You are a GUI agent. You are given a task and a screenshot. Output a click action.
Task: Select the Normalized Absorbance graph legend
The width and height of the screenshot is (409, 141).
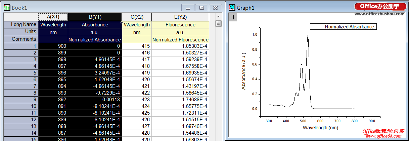343,27
